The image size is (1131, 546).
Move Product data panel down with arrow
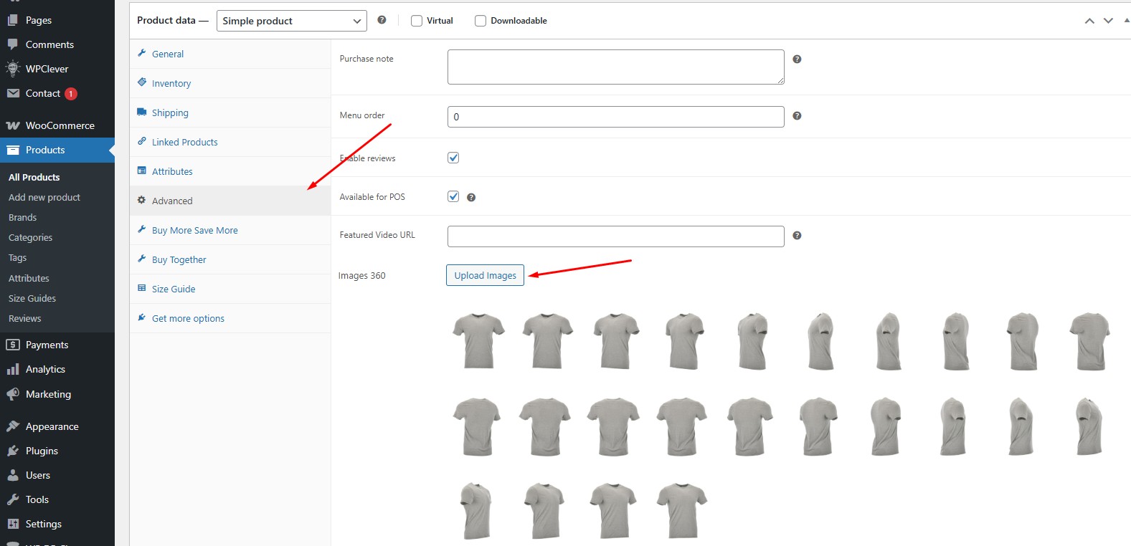[x=1108, y=21]
